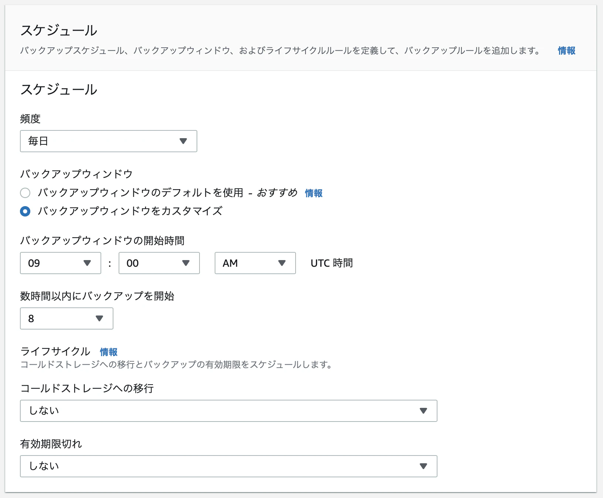Open the AM/PM dropdown
This screenshot has height=498, width=603.
coord(255,263)
